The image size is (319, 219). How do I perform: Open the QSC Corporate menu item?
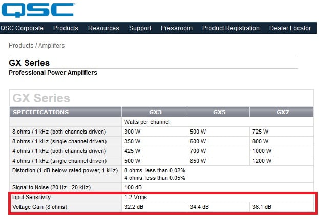coord(22,28)
